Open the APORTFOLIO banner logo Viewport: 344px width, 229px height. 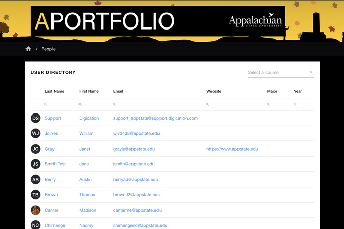tap(104, 21)
